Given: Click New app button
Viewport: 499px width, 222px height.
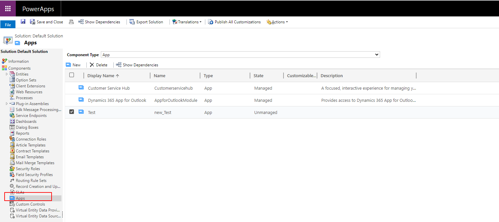Looking at the screenshot, I should [x=73, y=65].
